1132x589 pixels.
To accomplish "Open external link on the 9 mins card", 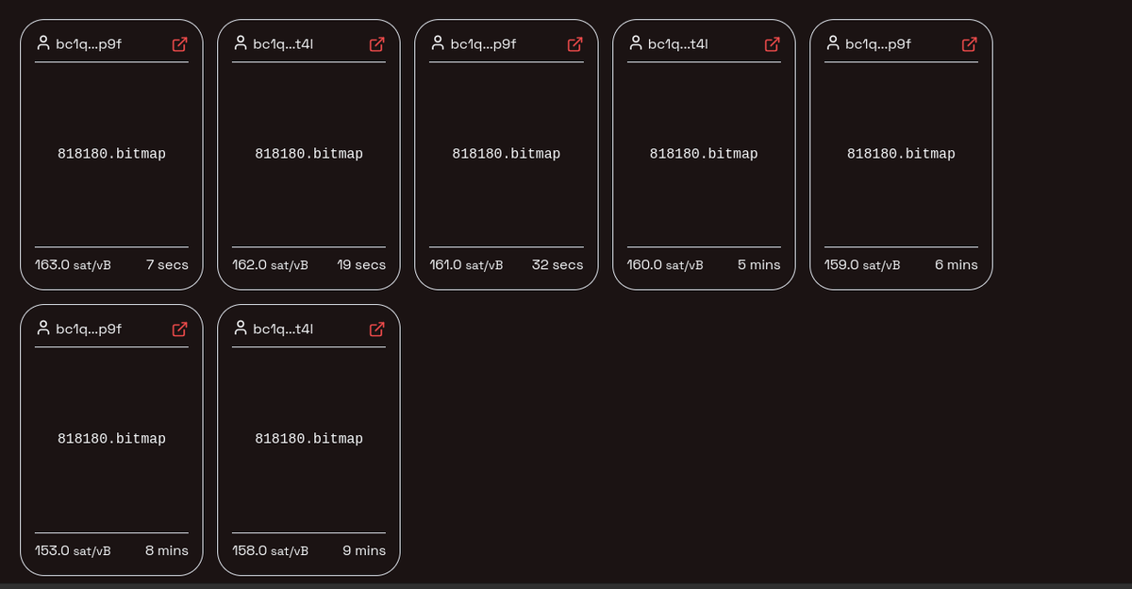I will (x=376, y=329).
